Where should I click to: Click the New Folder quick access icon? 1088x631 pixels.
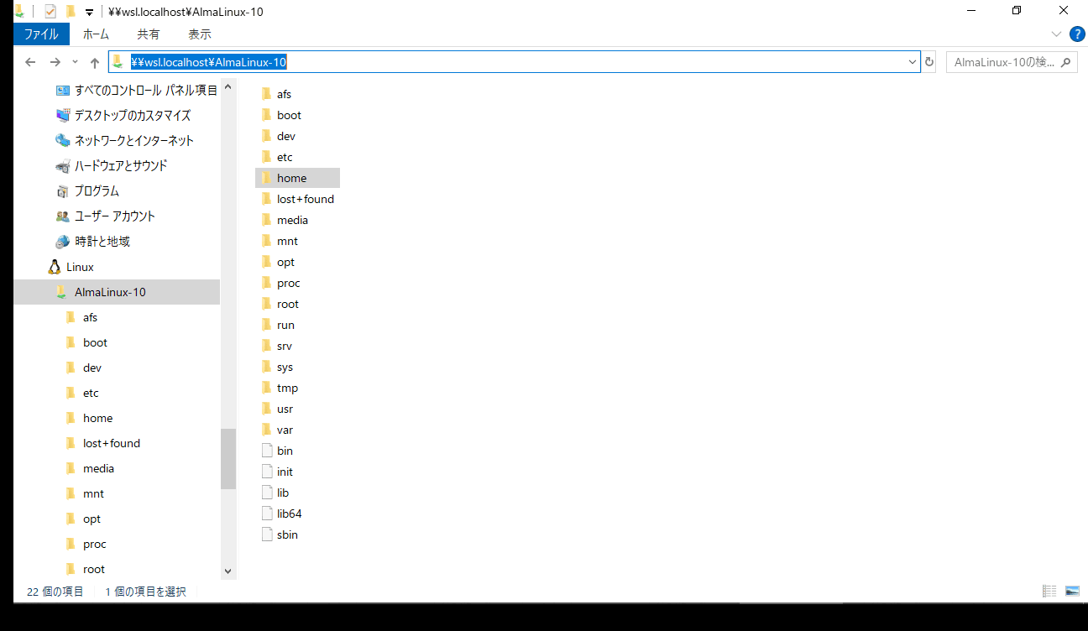(71, 12)
